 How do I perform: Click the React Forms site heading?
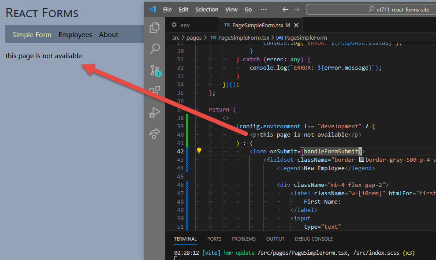click(42, 13)
